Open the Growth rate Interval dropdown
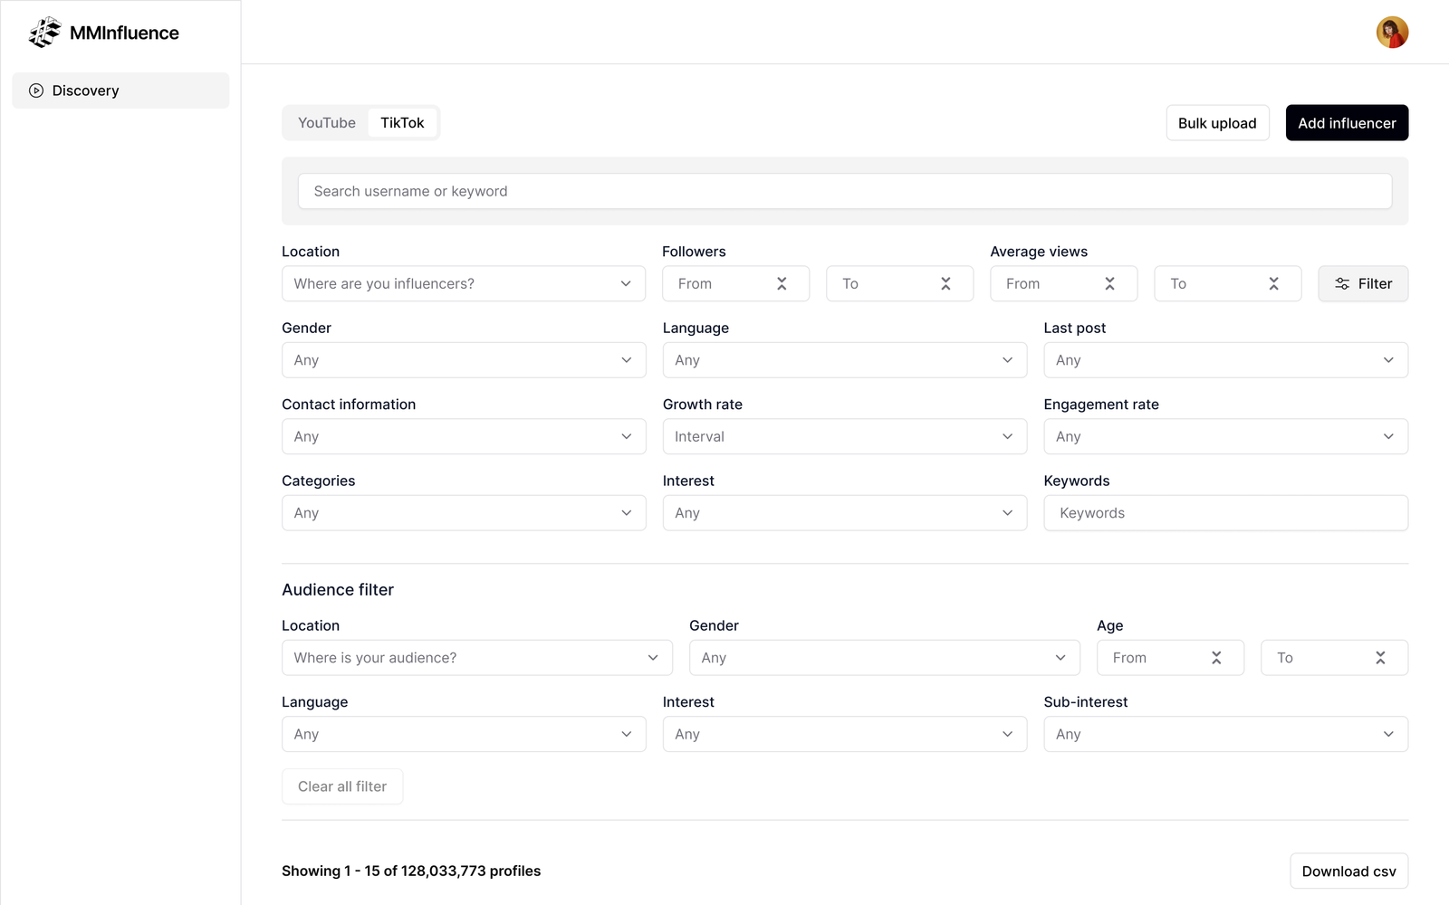 (844, 437)
